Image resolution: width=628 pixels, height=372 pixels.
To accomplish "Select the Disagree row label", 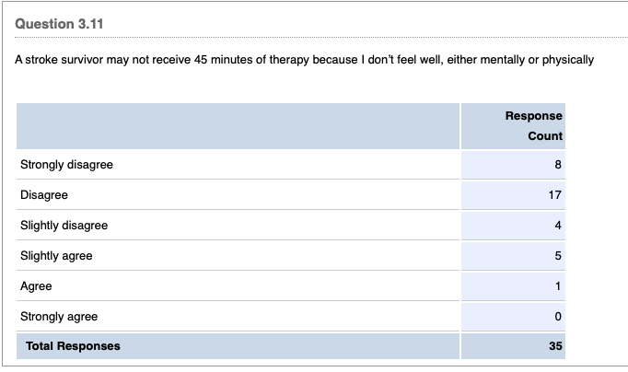I will point(44,195).
